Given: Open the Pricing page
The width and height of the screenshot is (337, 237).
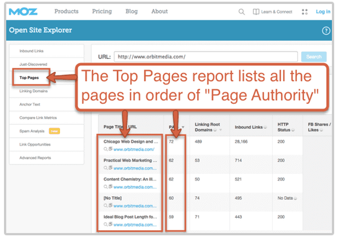Looking at the screenshot, I should 102,11.
